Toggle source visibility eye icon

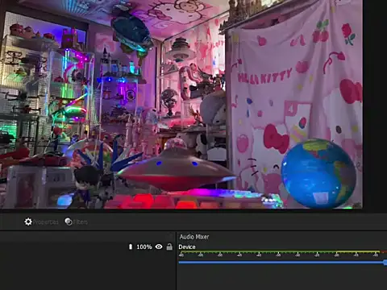pyautogui.click(x=159, y=246)
